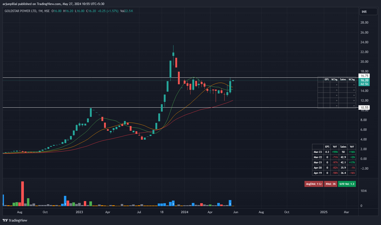Select the Mar-21 row label in the table

tap(318, 163)
